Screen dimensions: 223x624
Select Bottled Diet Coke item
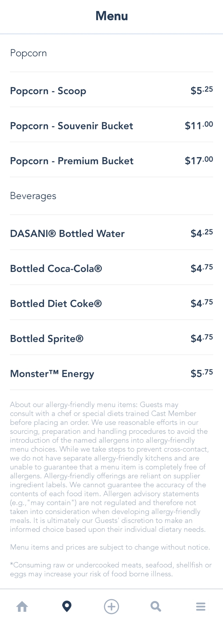coord(56,304)
